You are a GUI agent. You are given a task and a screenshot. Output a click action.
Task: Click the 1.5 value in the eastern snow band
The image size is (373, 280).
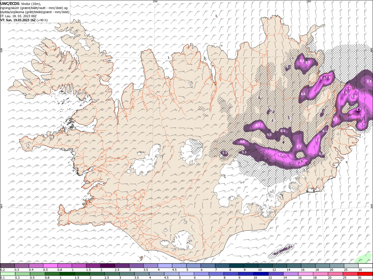tap(354, 97)
